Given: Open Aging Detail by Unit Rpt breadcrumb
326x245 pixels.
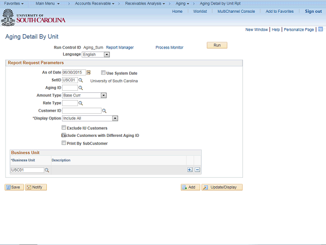Looking at the screenshot, I should (220, 4).
